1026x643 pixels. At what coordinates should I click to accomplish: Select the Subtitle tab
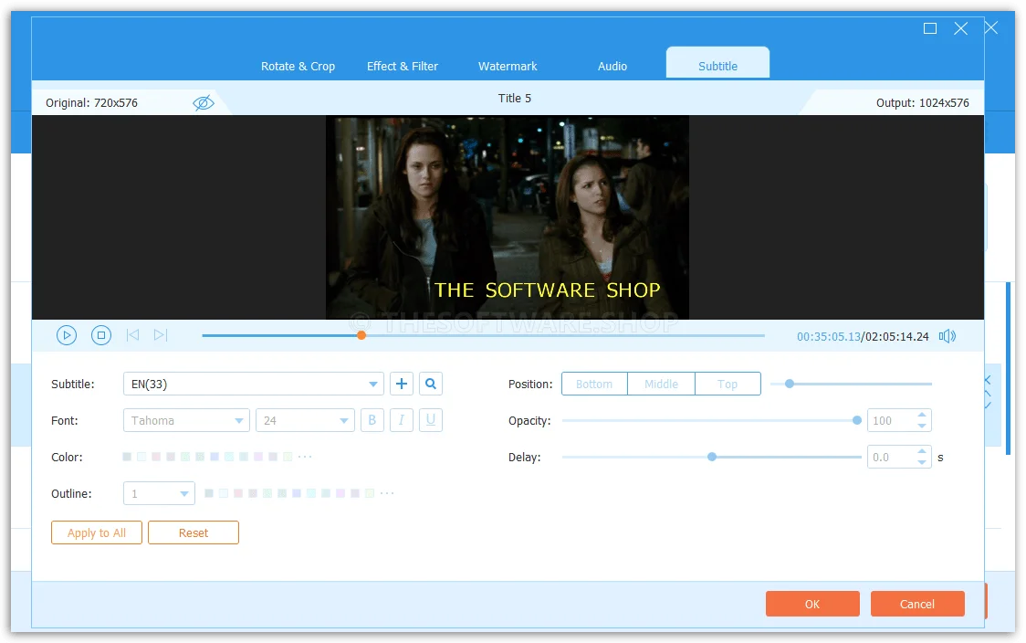tap(717, 64)
